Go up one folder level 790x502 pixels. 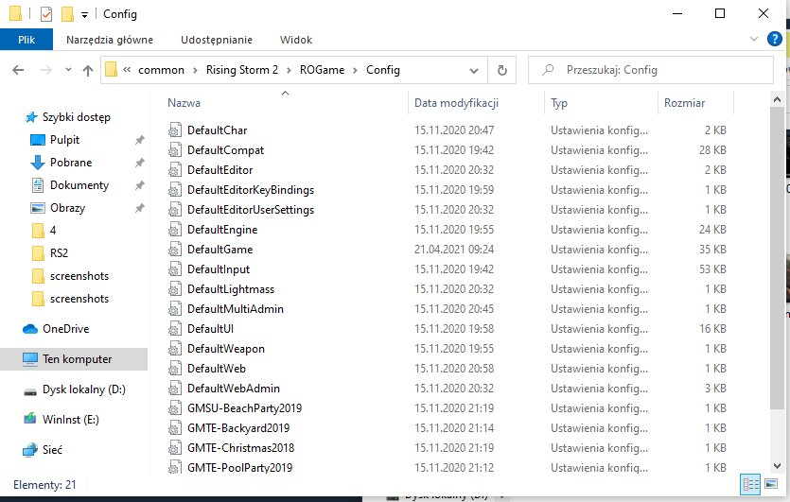(x=88, y=70)
